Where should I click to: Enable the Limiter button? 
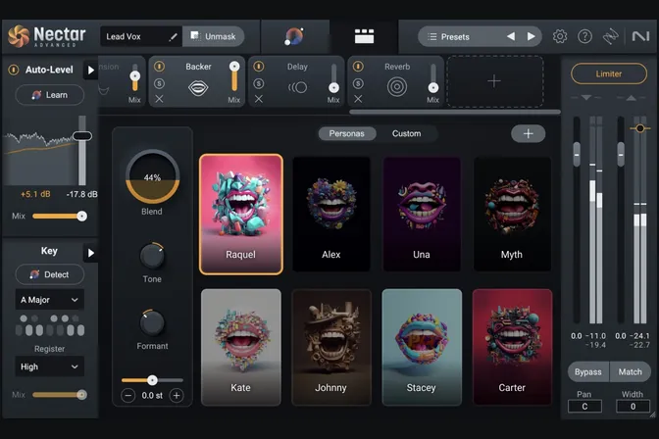(x=608, y=73)
